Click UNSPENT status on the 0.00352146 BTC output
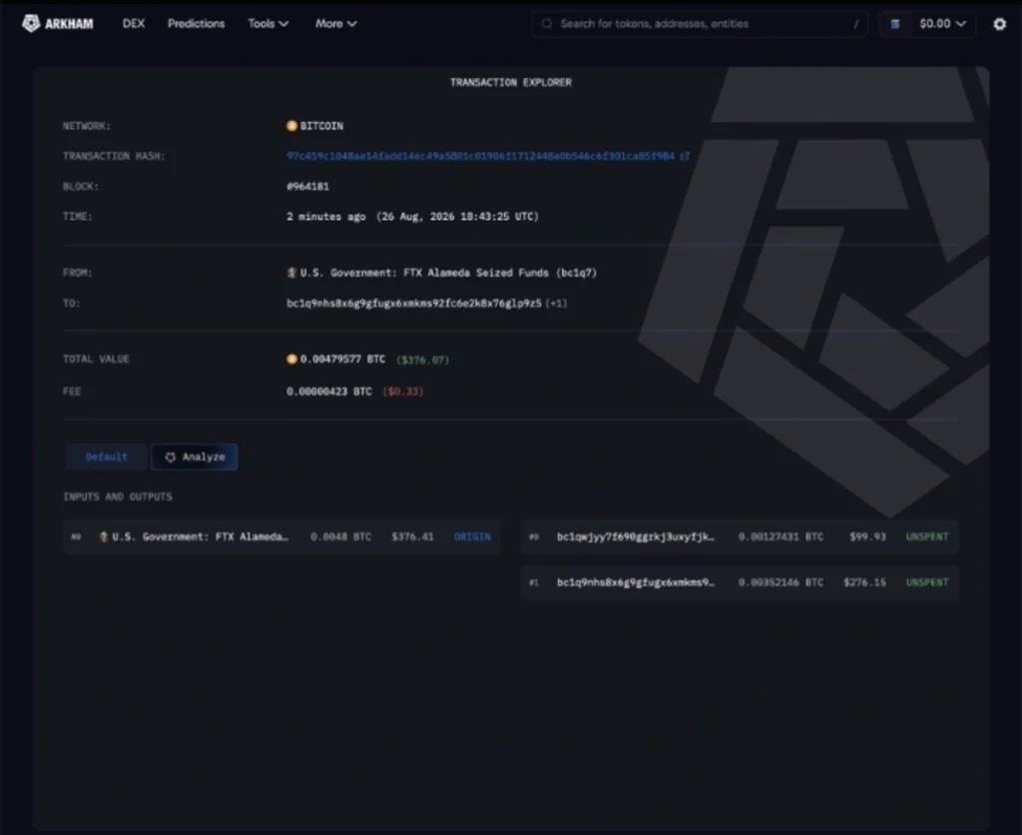This screenshot has width=1022, height=835. click(927, 582)
